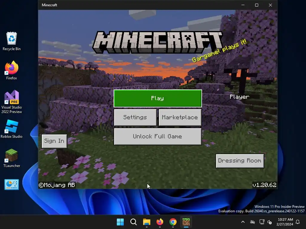Click Unlock Full Game
The height and width of the screenshot is (229, 306).
click(x=158, y=136)
